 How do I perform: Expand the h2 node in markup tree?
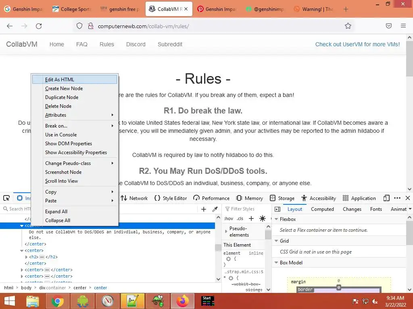point(26,257)
